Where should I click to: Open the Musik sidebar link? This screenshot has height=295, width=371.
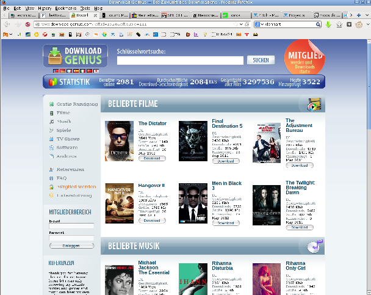click(x=64, y=122)
